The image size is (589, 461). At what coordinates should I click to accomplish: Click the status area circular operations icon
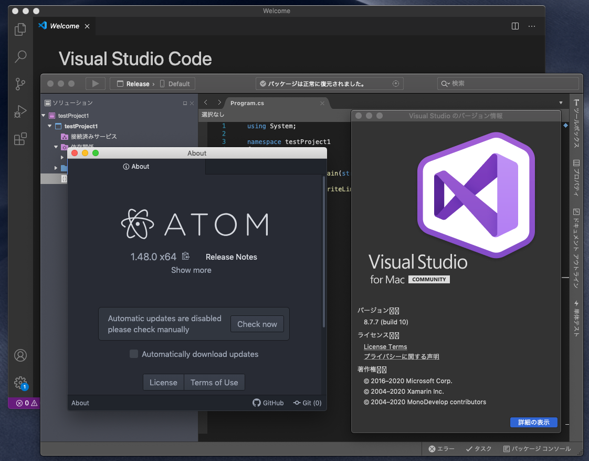[395, 84]
